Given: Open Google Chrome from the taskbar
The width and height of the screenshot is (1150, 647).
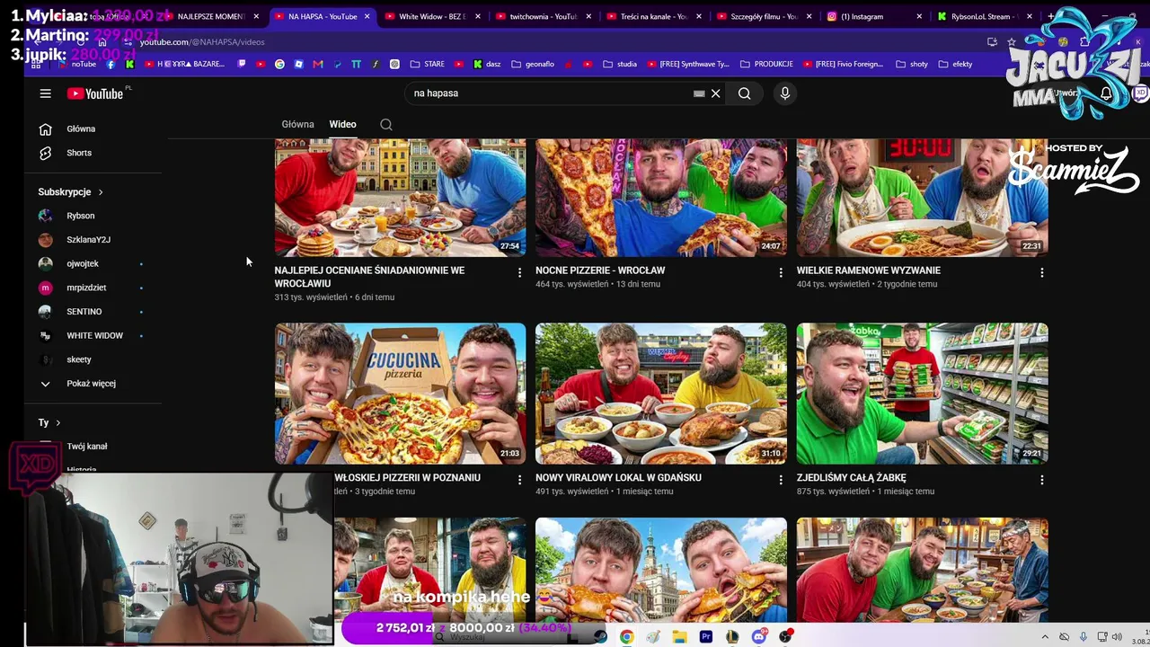Looking at the screenshot, I should click(626, 636).
